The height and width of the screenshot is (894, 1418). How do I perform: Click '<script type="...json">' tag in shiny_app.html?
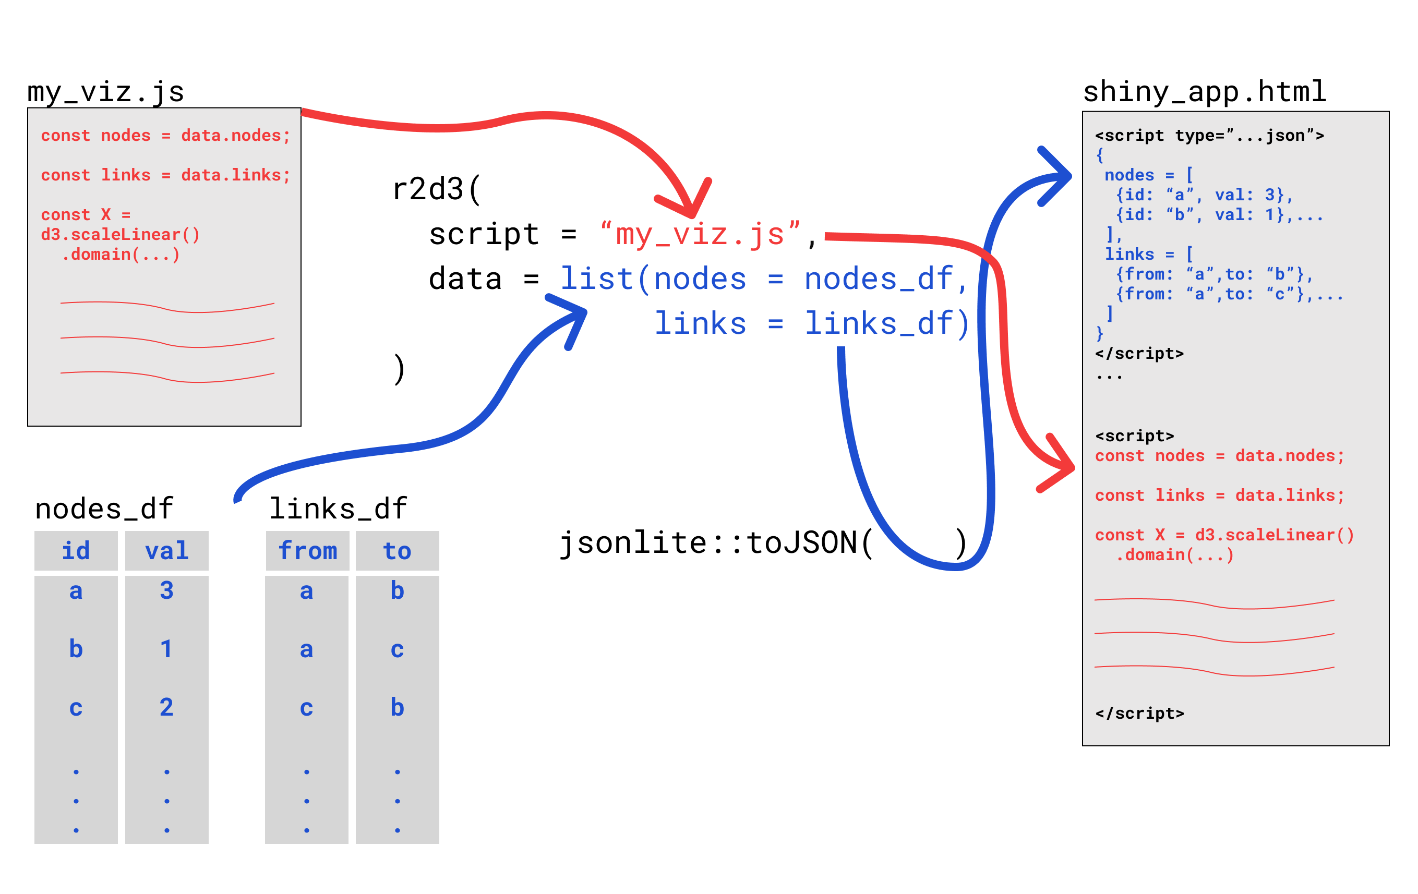point(1209,136)
